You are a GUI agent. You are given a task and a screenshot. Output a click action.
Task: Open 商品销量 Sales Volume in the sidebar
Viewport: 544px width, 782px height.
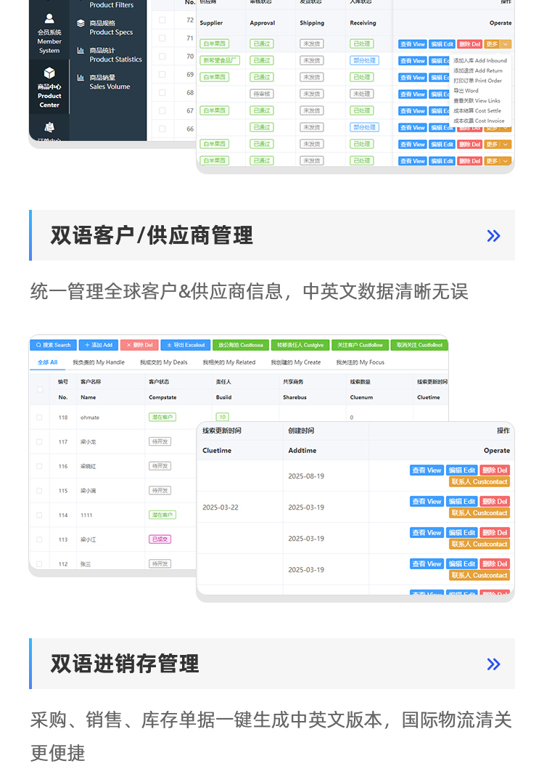pos(110,82)
